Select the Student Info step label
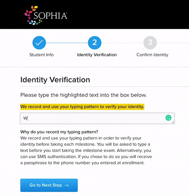 42,55
